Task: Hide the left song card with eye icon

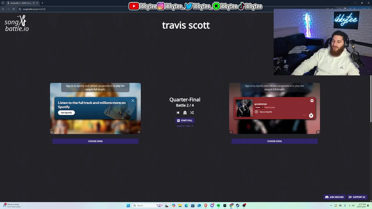Action: pyautogui.click(x=139, y=132)
